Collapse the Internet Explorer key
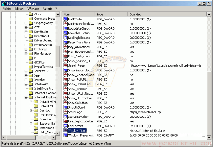 (x=26, y=97)
